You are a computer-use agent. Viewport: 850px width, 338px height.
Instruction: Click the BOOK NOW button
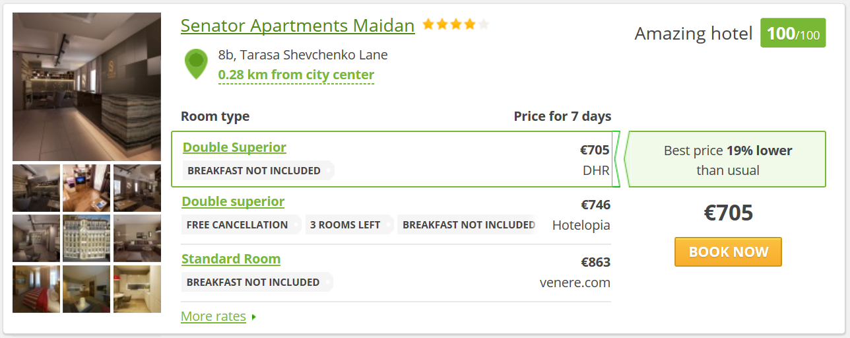click(728, 252)
